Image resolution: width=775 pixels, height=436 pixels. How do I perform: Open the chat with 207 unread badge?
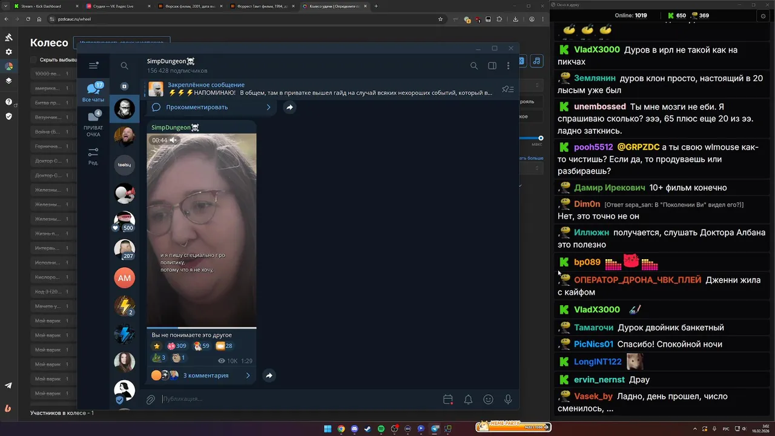(124, 249)
